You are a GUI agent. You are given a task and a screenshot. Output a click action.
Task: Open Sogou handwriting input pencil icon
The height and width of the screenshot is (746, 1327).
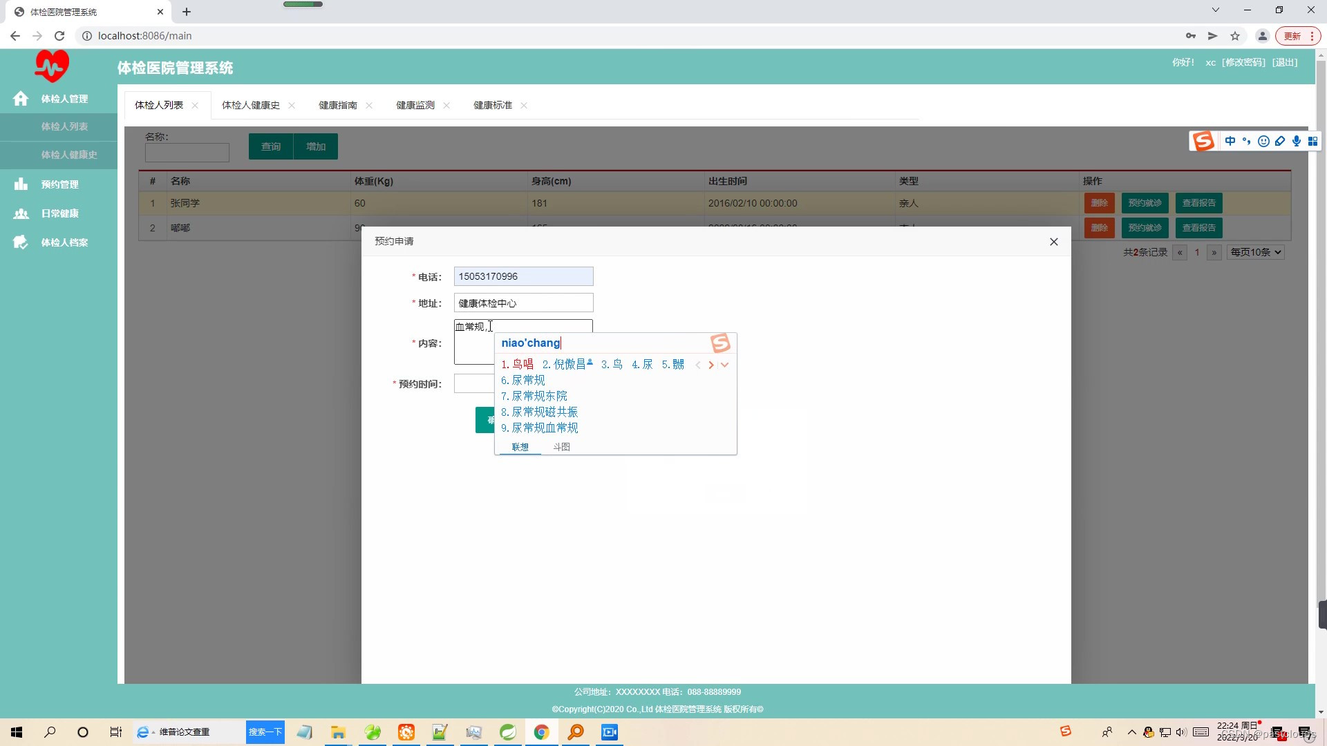coord(1280,141)
